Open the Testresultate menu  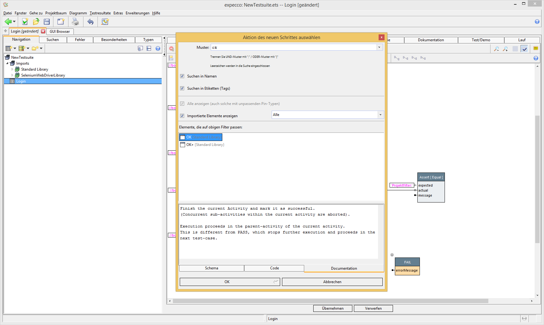(x=100, y=13)
